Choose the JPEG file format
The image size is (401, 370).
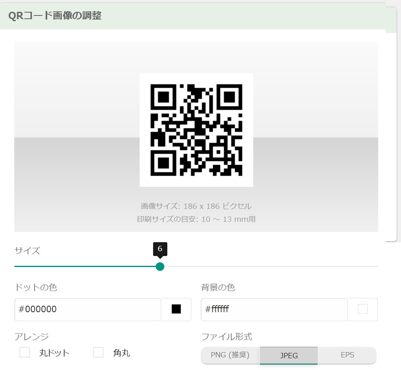(289, 355)
